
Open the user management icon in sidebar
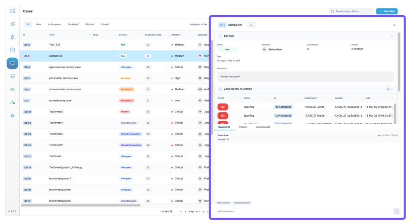12,103
